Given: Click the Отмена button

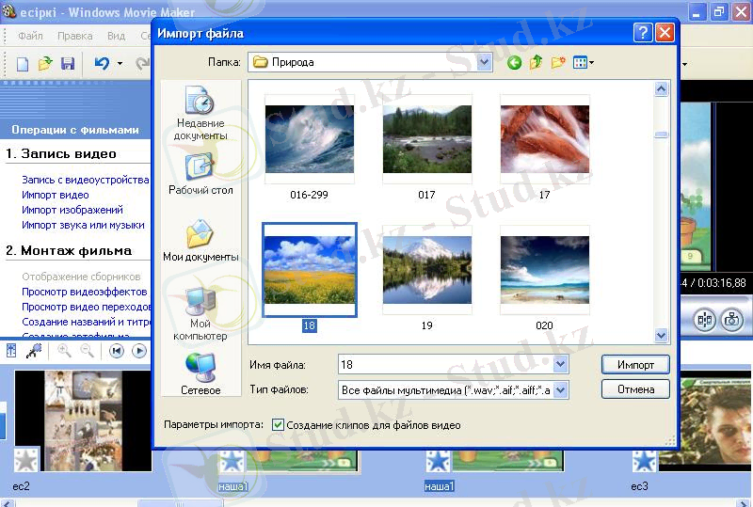Looking at the screenshot, I should coord(634,389).
